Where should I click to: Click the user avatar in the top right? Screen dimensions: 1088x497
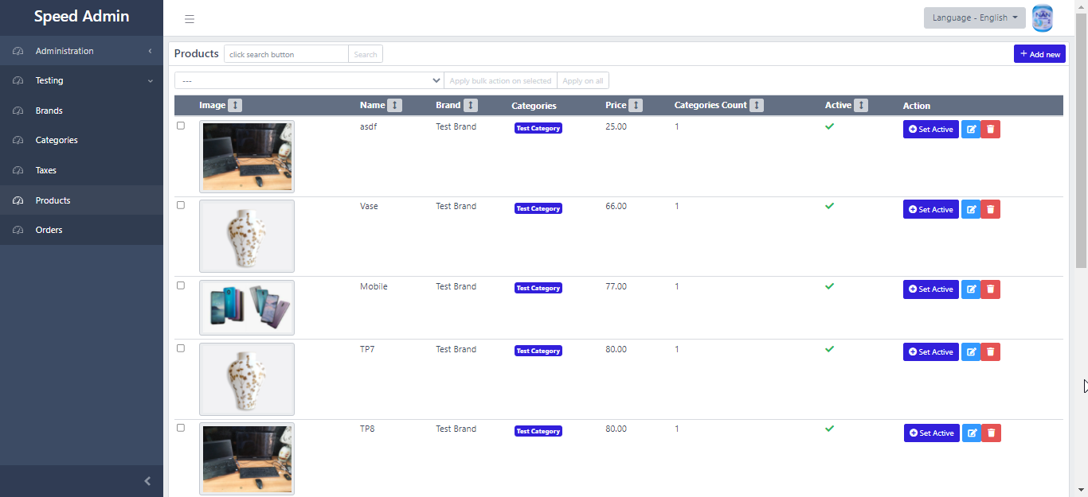(1042, 18)
